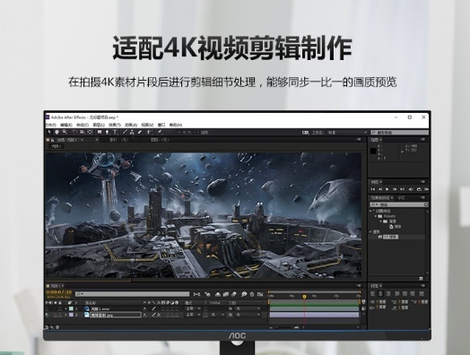Screen dimensions: 470x355
Task: Toggle audio mute in Preview panel
Action: click(x=411, y=189)
